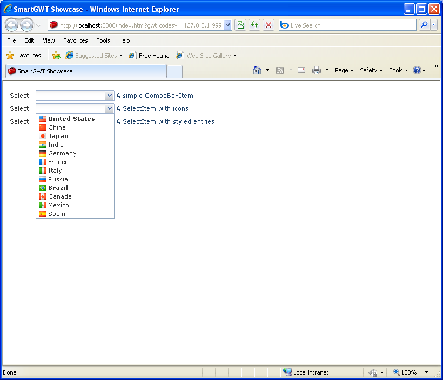Open the search provider options dropdown

tap(434, 25)
